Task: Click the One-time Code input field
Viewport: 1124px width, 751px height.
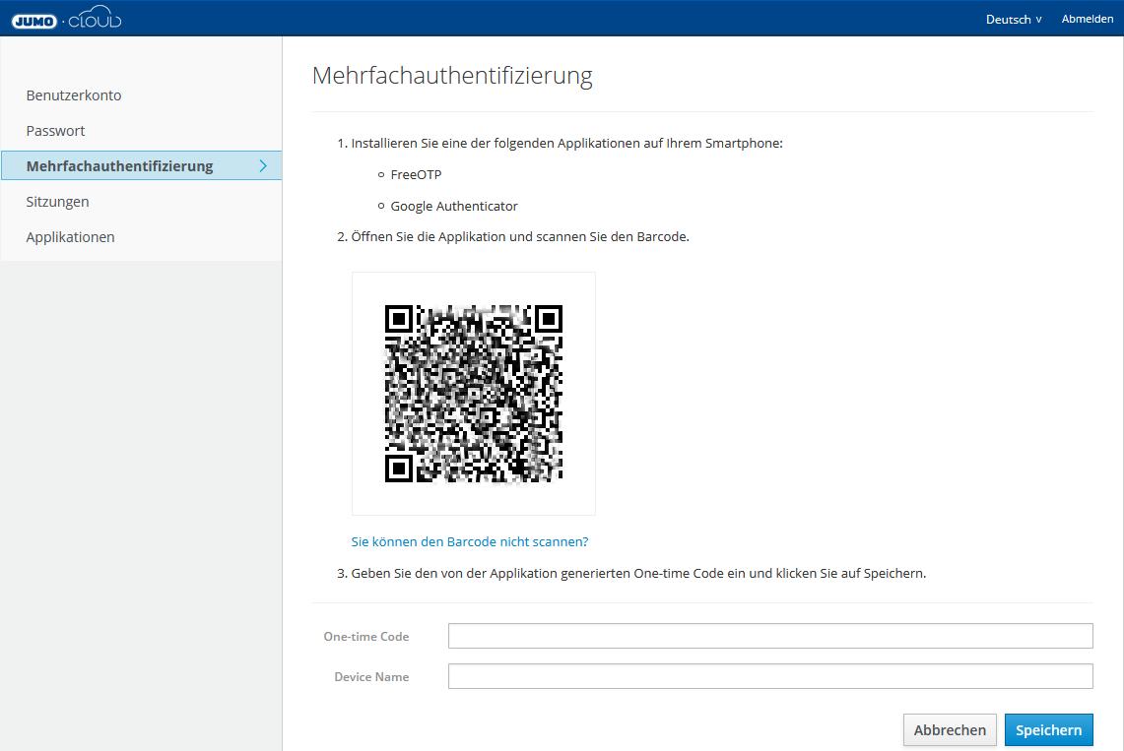Action: (770, 636)
